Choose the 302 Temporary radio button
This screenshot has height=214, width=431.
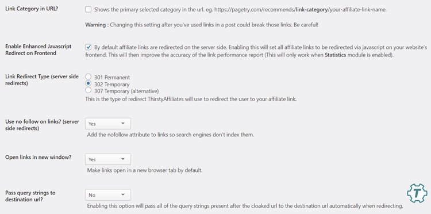pyautogui.click(x=88, y=83)
